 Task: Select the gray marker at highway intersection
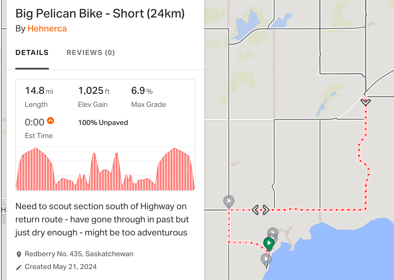[229, 201]
